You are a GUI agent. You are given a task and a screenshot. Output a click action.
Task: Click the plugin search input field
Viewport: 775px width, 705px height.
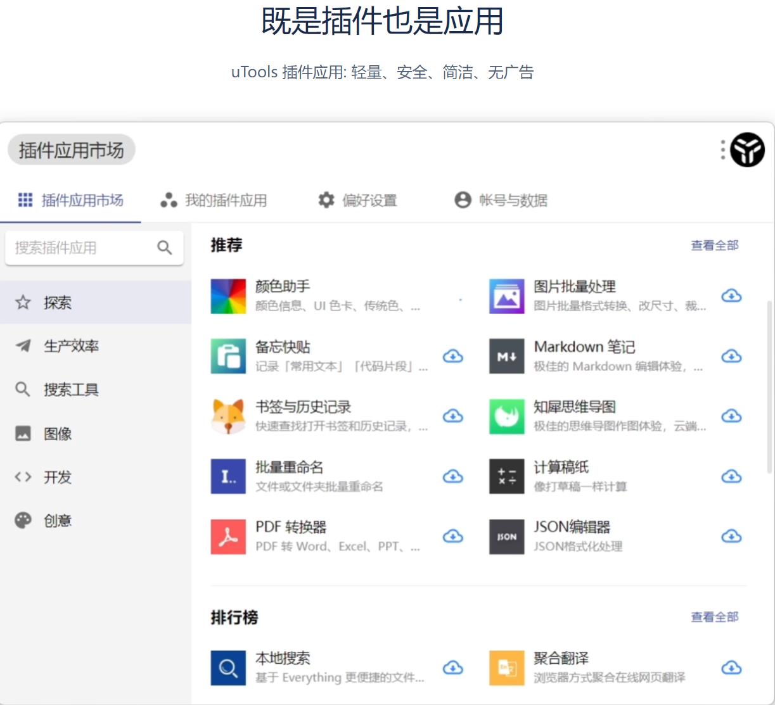point(82,248)
